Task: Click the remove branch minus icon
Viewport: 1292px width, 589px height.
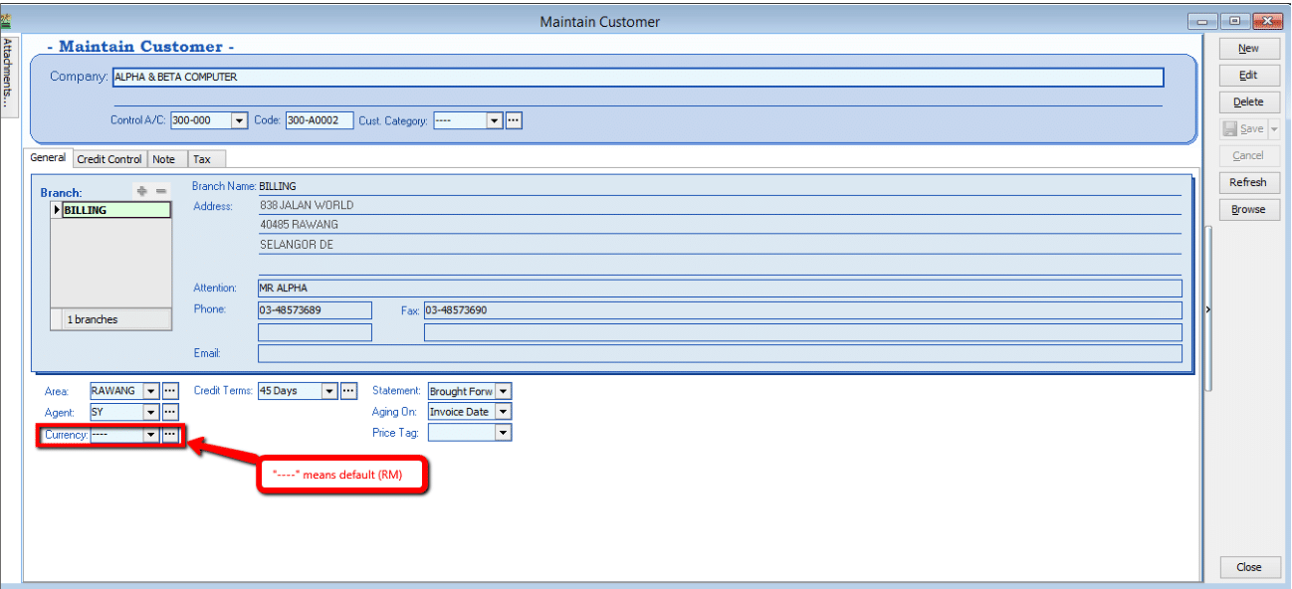Action: [x=160, y=190]
